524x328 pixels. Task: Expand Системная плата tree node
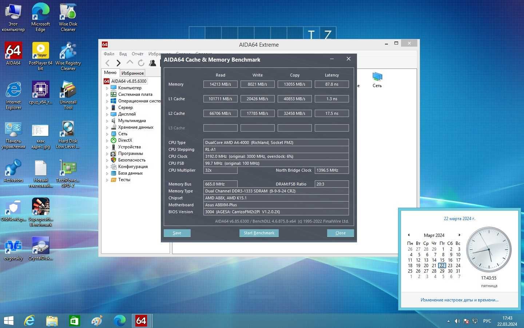click(x=107, y=95)
